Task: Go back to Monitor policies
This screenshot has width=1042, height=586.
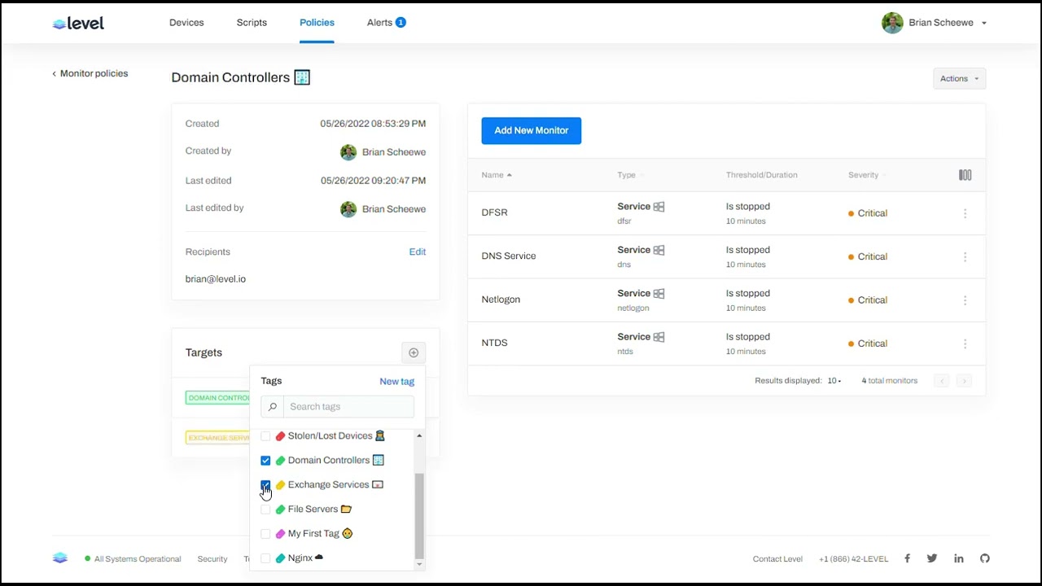Action: tap(90, 73)
